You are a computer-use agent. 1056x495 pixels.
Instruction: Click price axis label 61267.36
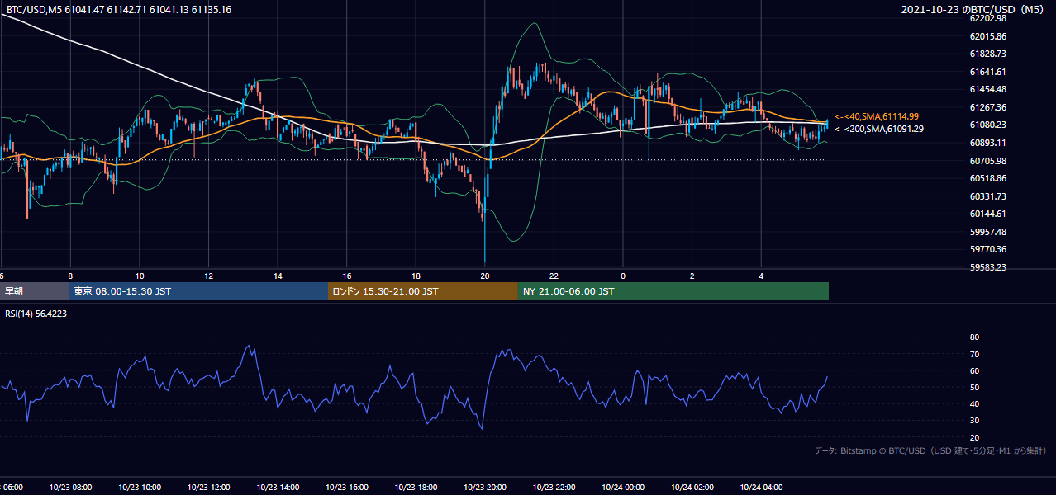987,107
